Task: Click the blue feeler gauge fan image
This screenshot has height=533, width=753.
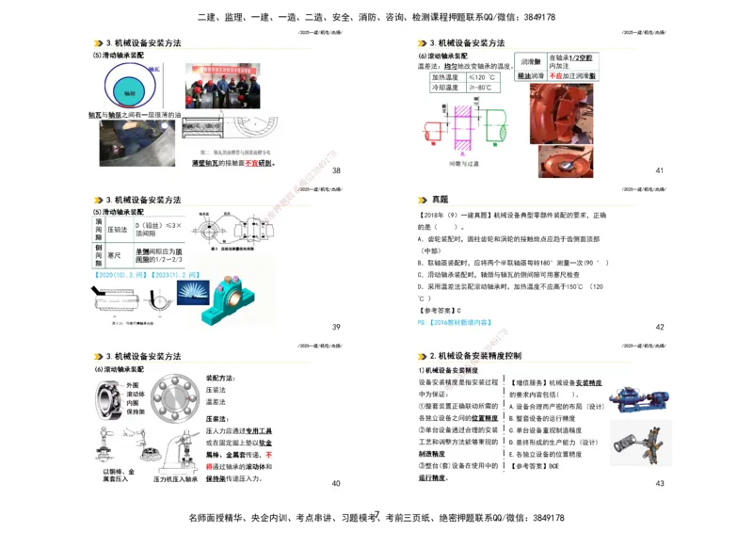Action: pos(193,293)
